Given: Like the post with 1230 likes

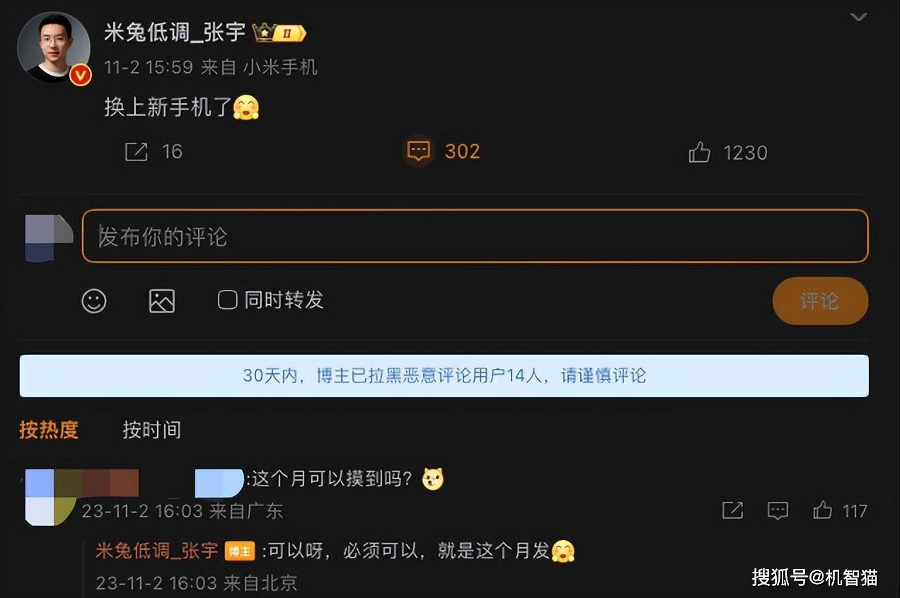Looking at the screenshot, I should (x=699, y=152).
